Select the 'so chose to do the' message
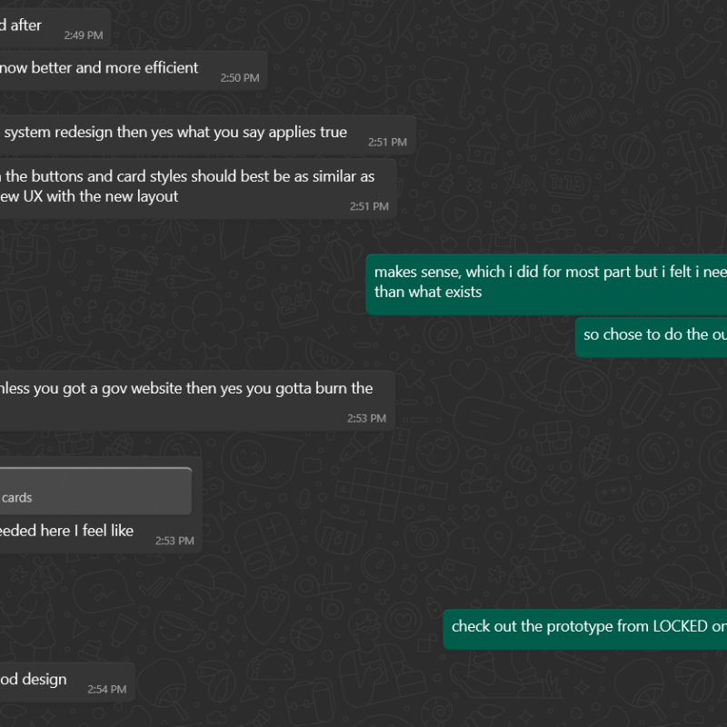Image resolution: width=727 pixels, height=727 pixels. pyautogui.click(x=651, y=337)
